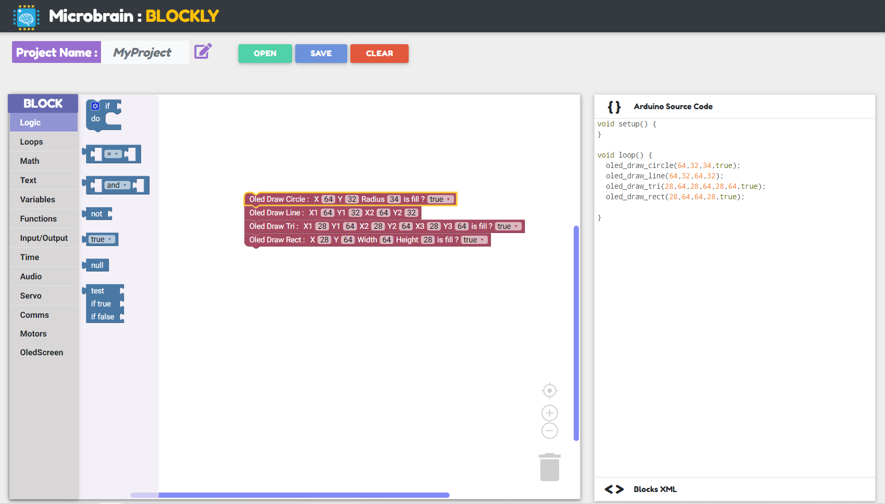
Task: Select the OledScreen block category
Action: 42,353
